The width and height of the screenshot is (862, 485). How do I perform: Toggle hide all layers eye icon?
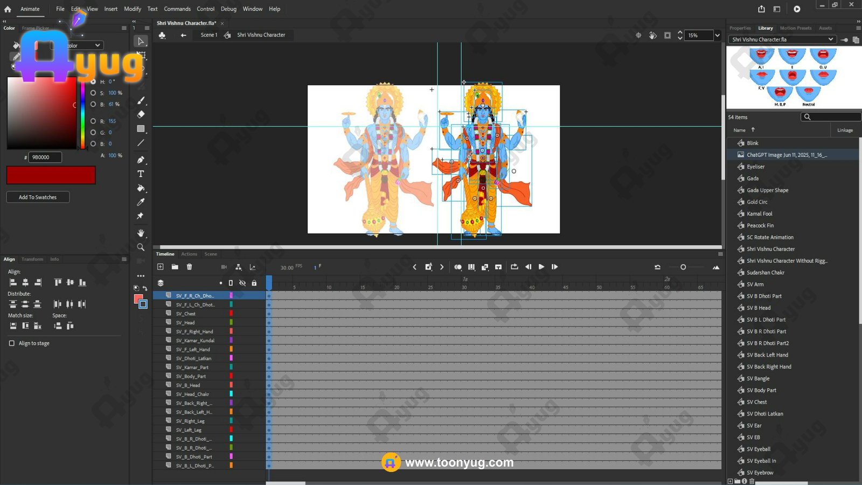[242, 283]
